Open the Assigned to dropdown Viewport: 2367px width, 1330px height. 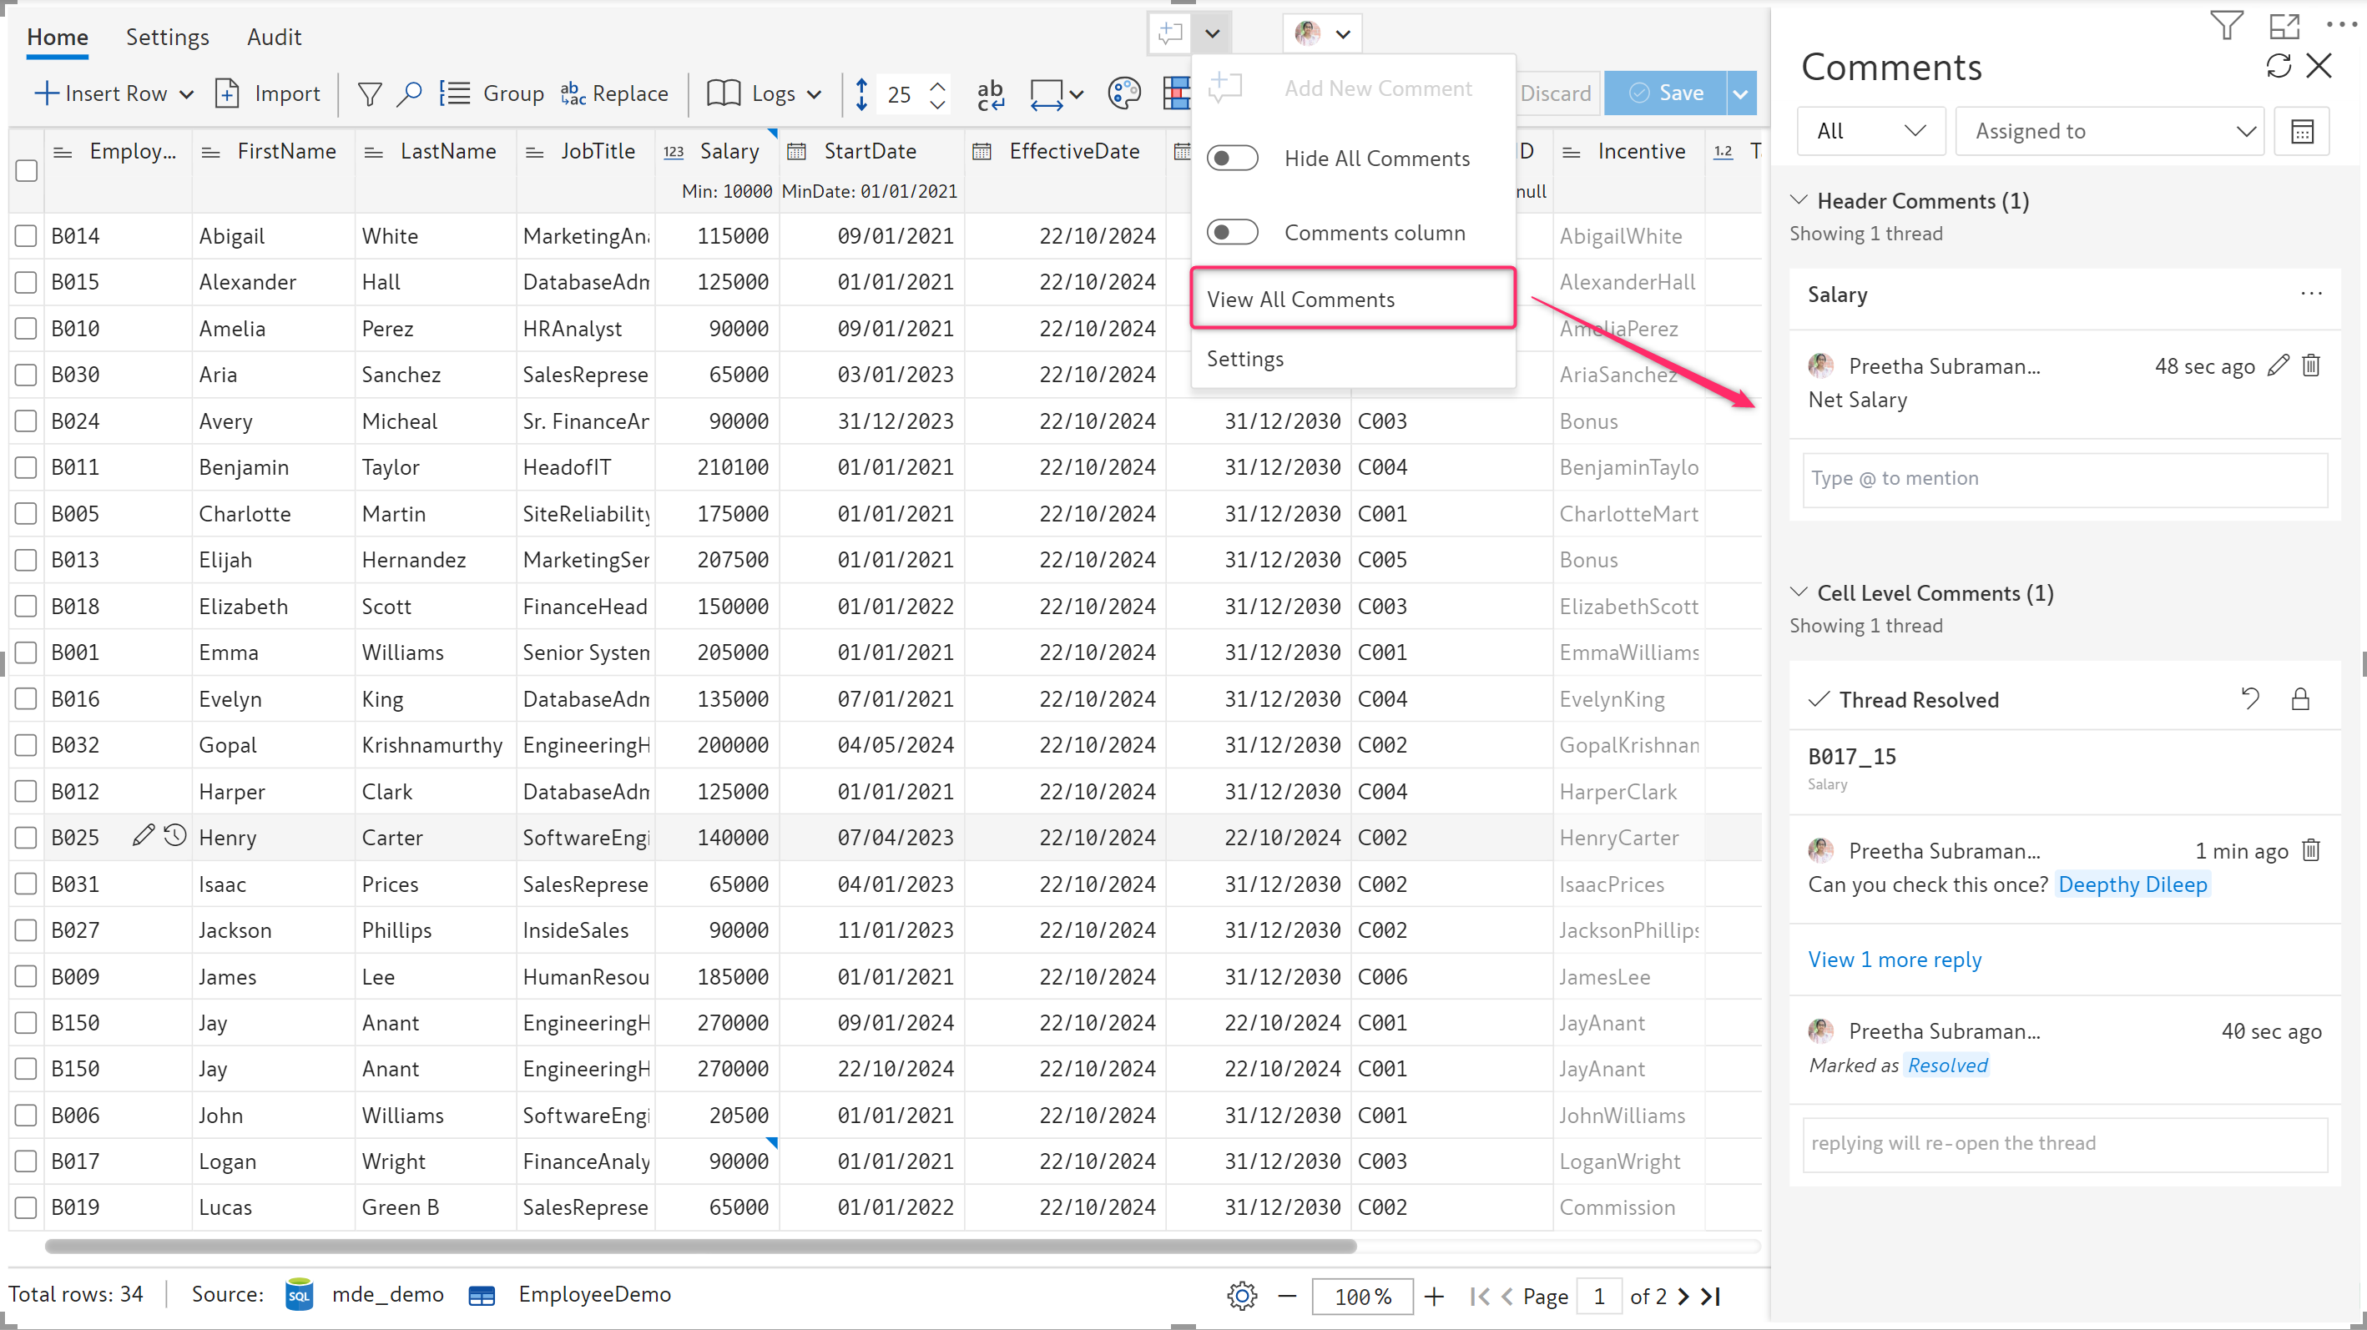(x=2110, y=131)
